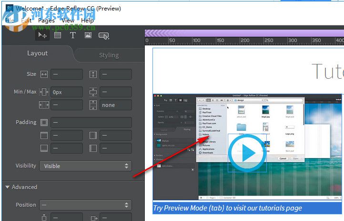Edit the max-width field
The image size is (344, 221).
point(67,105)
